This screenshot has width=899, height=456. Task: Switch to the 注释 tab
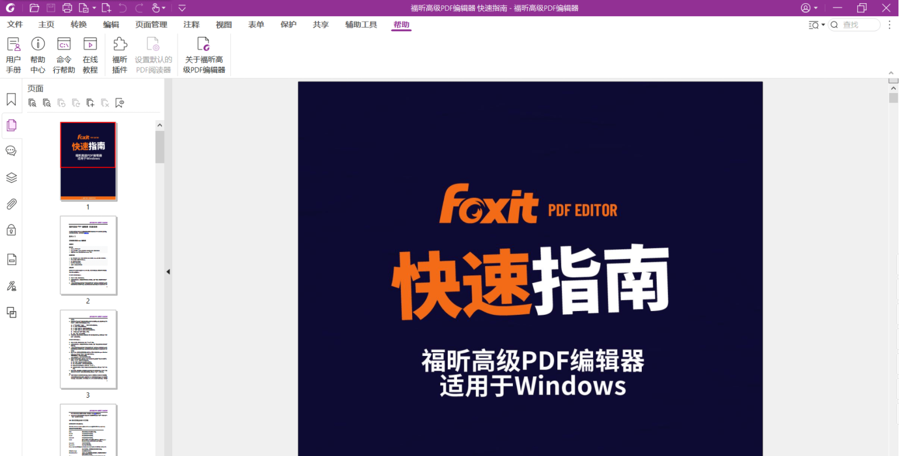pyautogui.click(x=191, y=24)
